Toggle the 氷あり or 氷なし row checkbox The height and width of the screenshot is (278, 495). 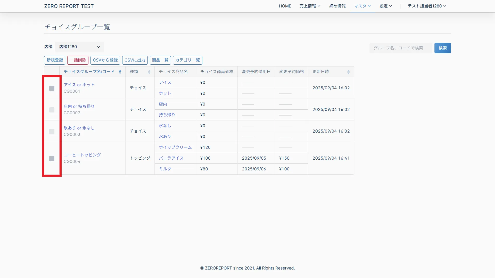(x=52, y=132)
